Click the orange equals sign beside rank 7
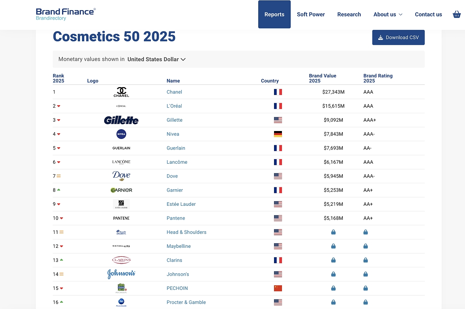This screenshot has width=465, height=309. 59,176
